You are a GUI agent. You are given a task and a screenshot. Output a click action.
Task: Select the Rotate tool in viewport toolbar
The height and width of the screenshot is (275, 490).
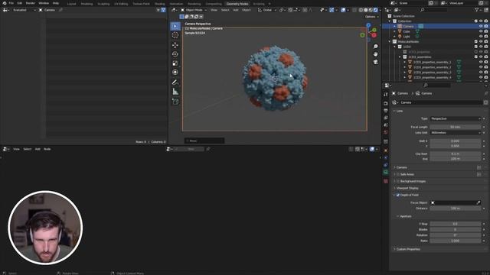tap(175, 54)
